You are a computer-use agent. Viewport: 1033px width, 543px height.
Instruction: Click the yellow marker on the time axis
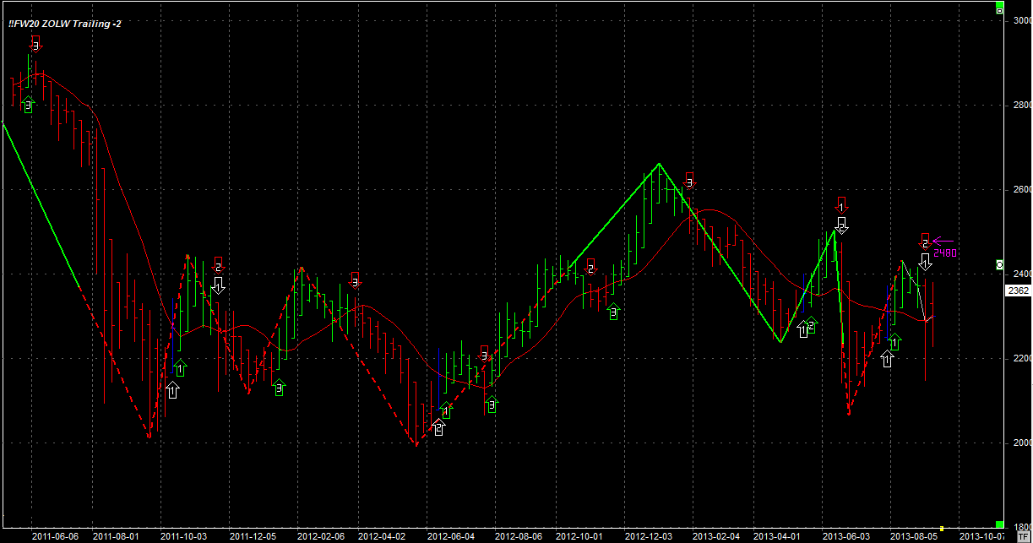coord(941,529)
